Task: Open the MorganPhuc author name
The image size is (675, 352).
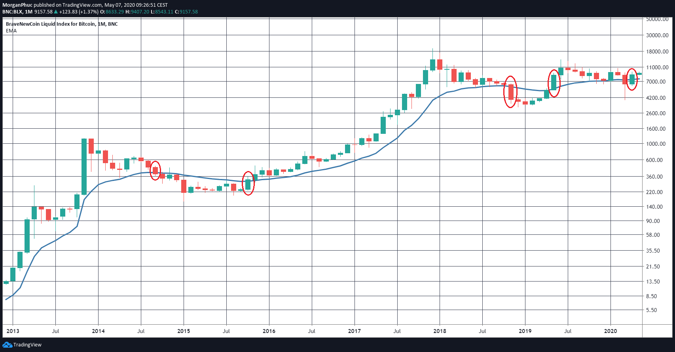Action: pos(17,5)
